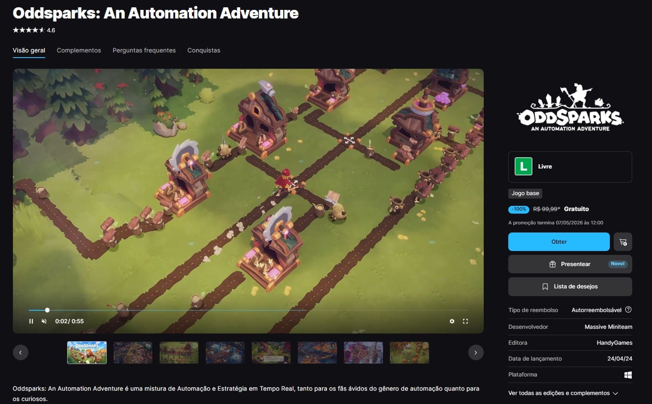Open HandyGames publisher link
This screenshot has width=652, height=404.
point(614,343)
